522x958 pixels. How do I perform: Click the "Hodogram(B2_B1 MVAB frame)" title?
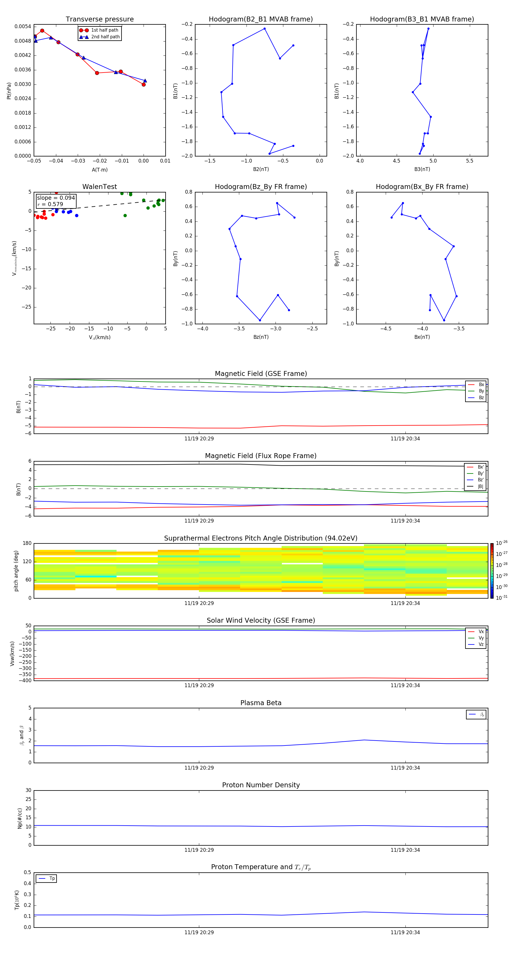point(261,19)
